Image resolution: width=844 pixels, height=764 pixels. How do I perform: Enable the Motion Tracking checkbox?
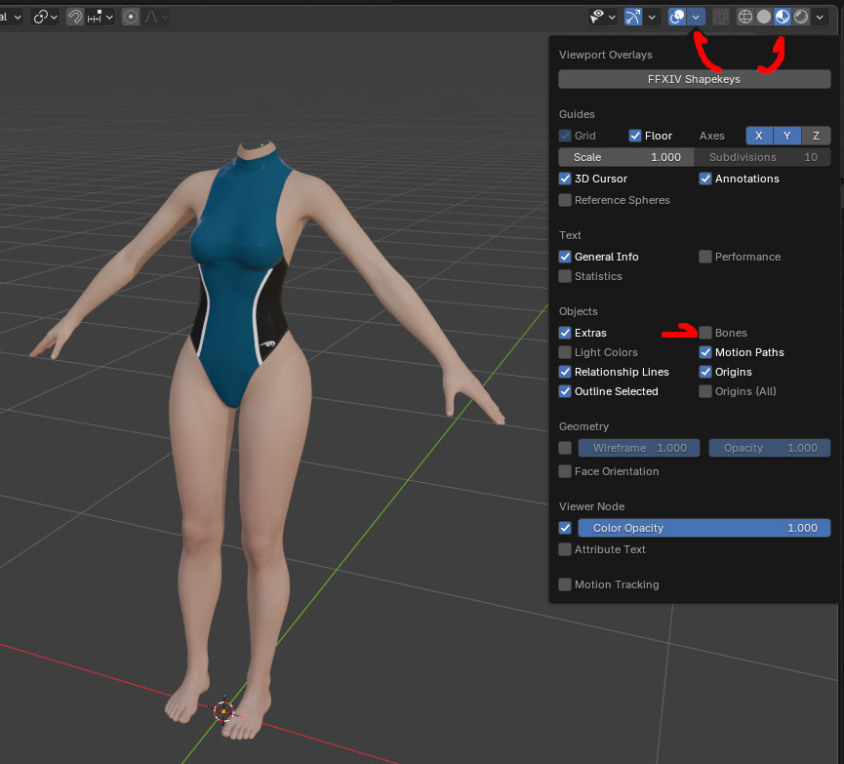[x=565, y=584]
